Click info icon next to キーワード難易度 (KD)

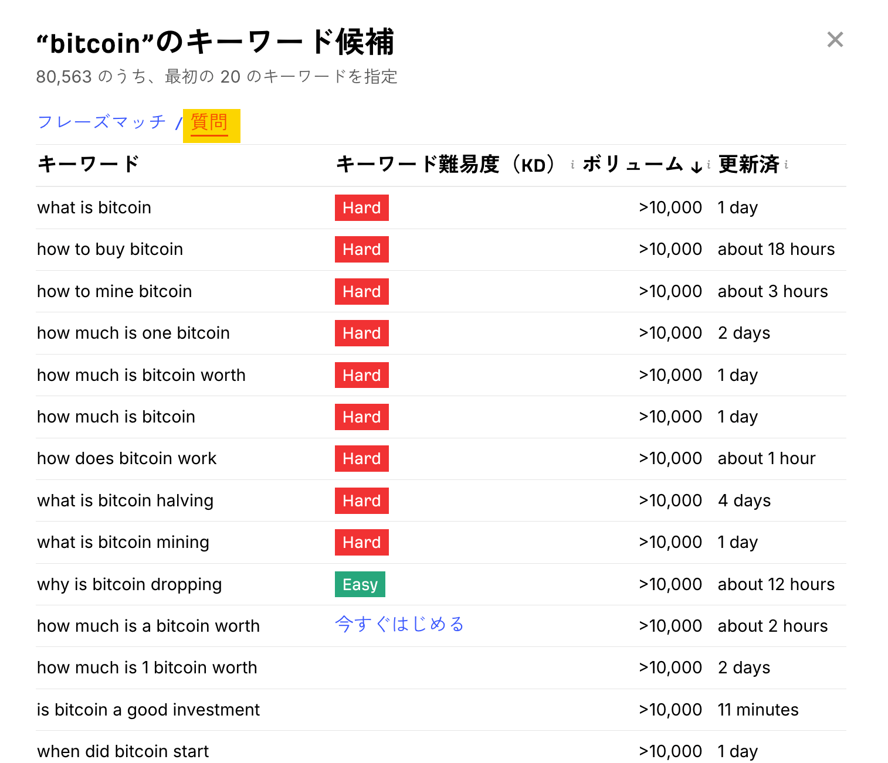click(x=572, y=165)
